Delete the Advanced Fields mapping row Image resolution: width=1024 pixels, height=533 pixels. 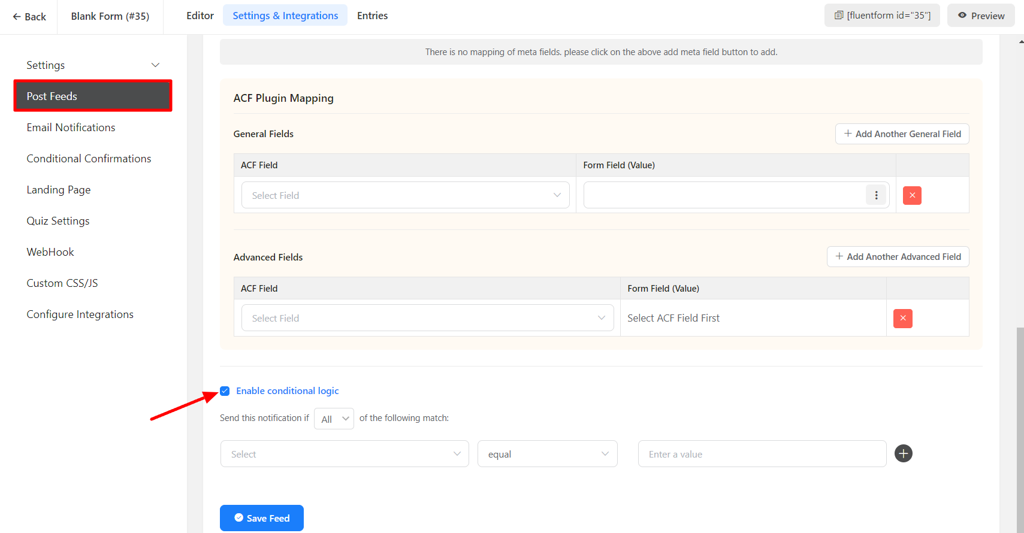[x=902, y=319]
